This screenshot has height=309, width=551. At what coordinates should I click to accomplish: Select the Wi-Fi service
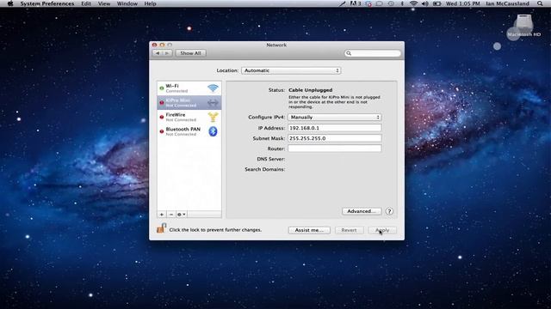click(x=189, y=88)
